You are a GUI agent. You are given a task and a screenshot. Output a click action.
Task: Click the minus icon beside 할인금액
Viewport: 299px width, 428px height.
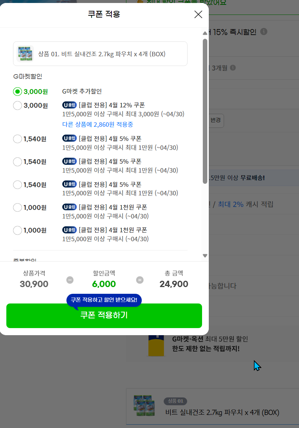point(70,280)
